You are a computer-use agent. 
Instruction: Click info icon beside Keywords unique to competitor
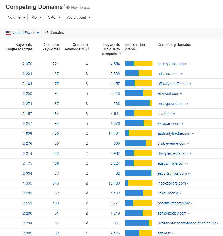pos(120,53)
